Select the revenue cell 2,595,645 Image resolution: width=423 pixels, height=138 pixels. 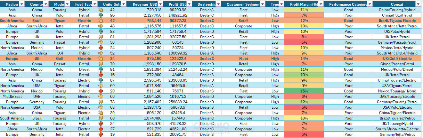click(x=145, y=80)
